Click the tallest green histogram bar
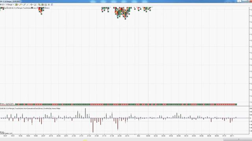Viewport: 252px width, 141px height. pos(85,113)
